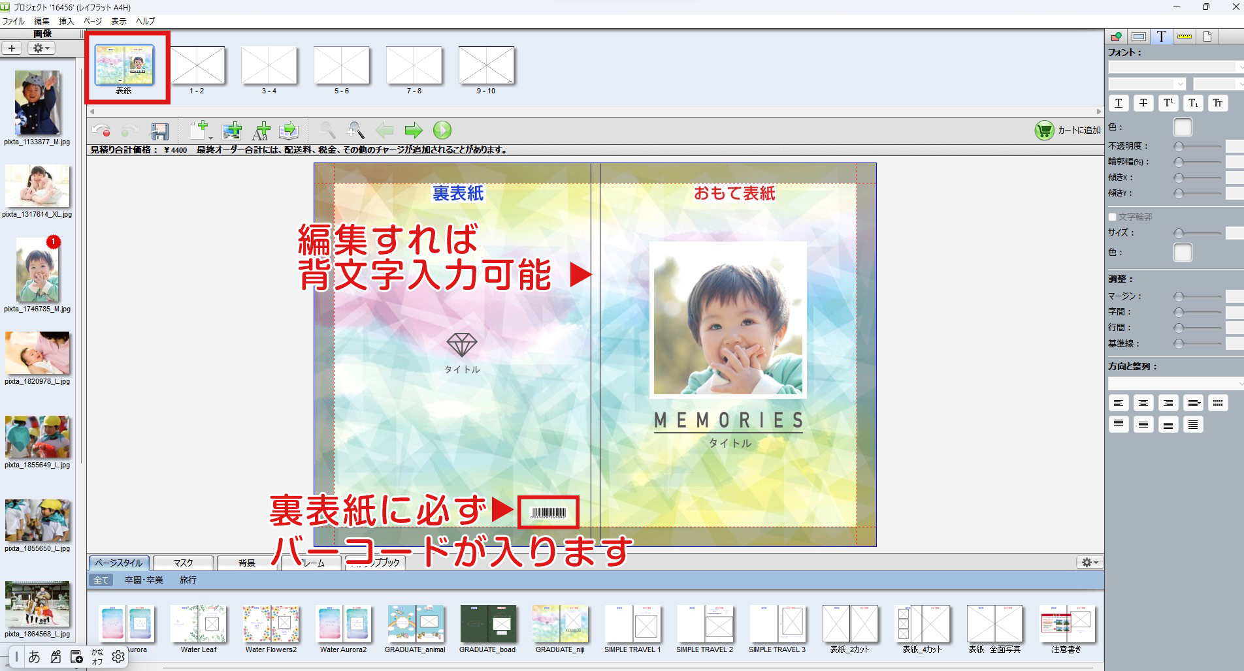This screenshot has height=671, width=1244.
Task: Click the outline color swatch
Action: [x=1183, y=252]
